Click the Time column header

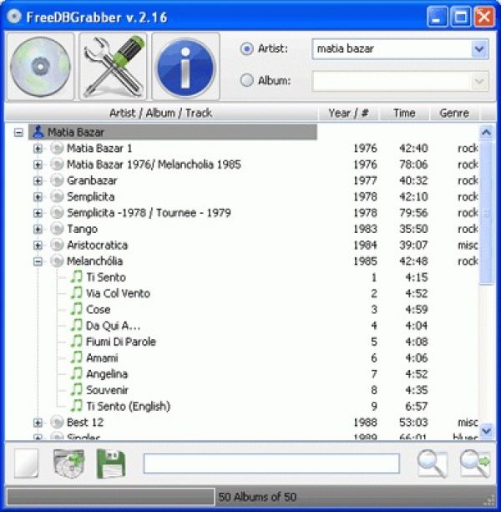pos(404,113)
